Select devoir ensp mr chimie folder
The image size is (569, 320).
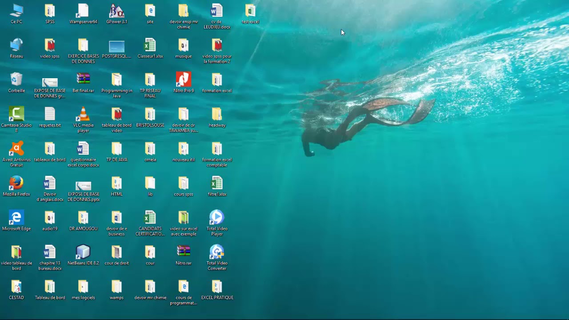click(184, 16)
